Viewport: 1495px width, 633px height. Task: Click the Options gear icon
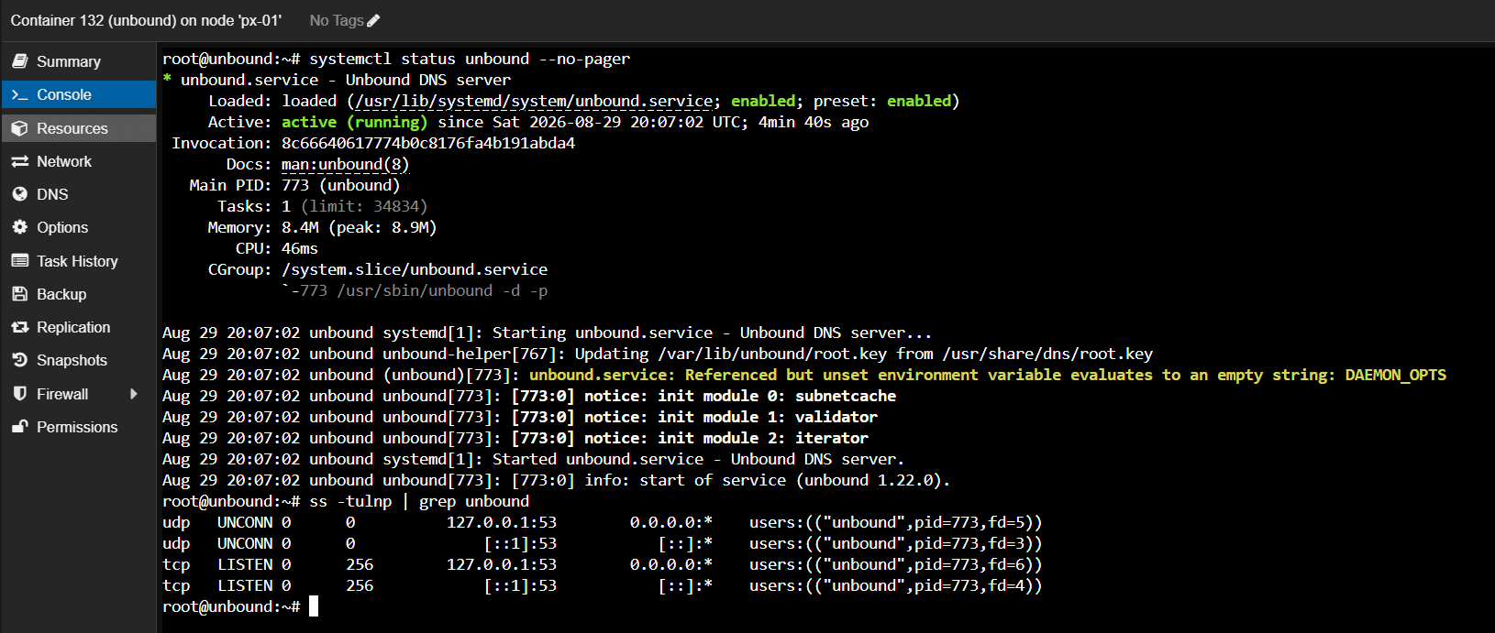pyautogui.click(x=19, y=227)
